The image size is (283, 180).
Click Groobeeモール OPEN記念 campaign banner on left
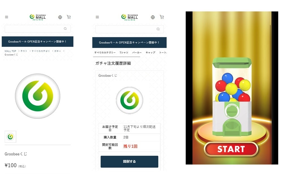tap(38, 42)
